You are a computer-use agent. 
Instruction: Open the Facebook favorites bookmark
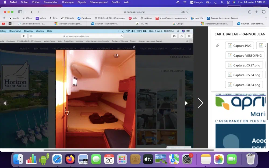click(84, 18)
